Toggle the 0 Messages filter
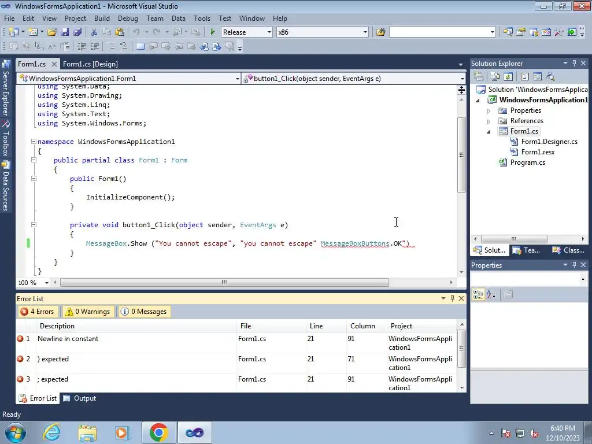This screenshot has width=592, height=444. (x=145, y=312)
